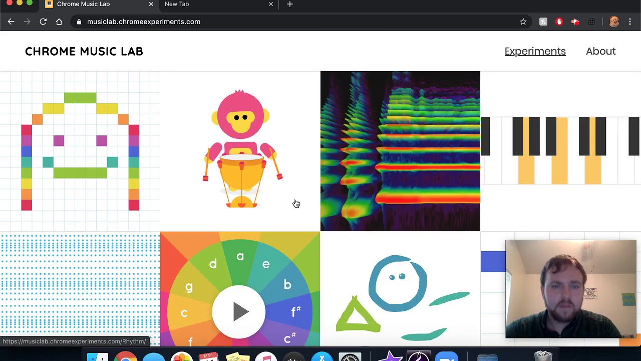
Task: Click 'f#' on the arpeggio wheel
Action: [x=296, y=312]
